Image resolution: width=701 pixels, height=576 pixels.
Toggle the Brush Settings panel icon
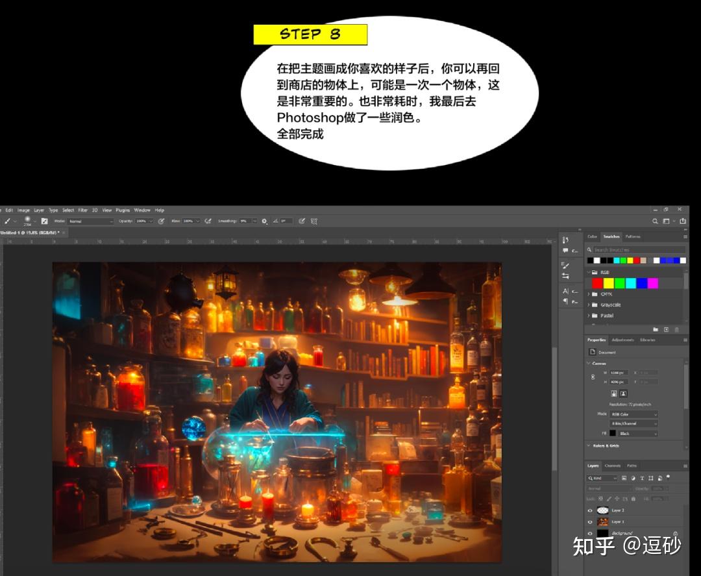pyautogui.click(x=45, y=221)
